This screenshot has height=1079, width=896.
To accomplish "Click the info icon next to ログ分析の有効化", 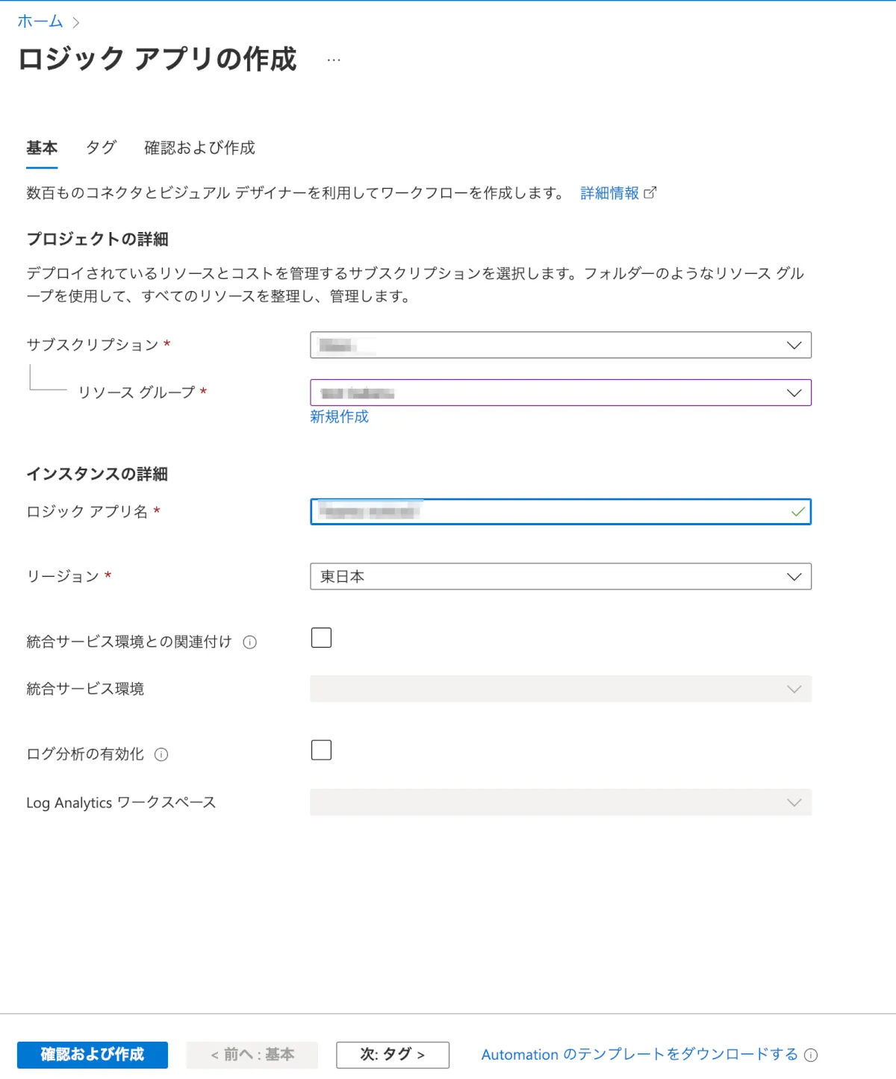I will click(161, 754).
